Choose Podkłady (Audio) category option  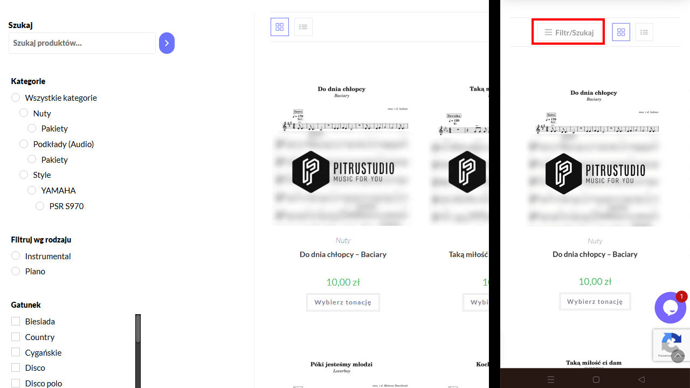pyautogui.click(x=24, y=144)
